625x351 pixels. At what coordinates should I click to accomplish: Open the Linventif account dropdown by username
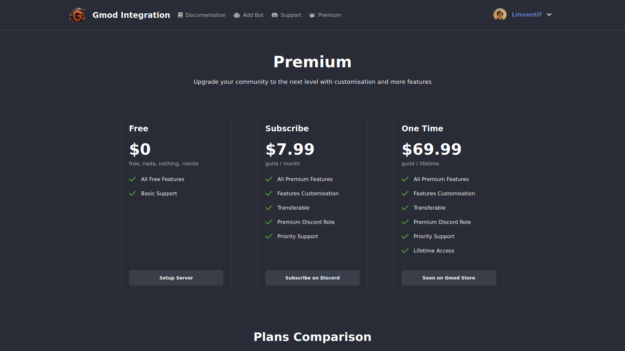tap(526, 15)
